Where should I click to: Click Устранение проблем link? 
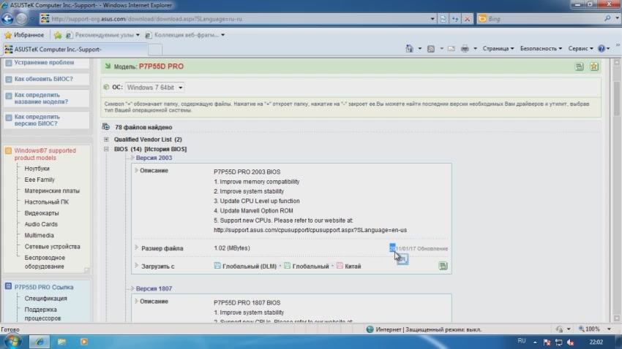tap(44, 63)
